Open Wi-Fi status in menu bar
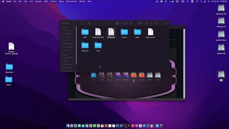This screenshot has height=129, width=229. coord(197,1)
